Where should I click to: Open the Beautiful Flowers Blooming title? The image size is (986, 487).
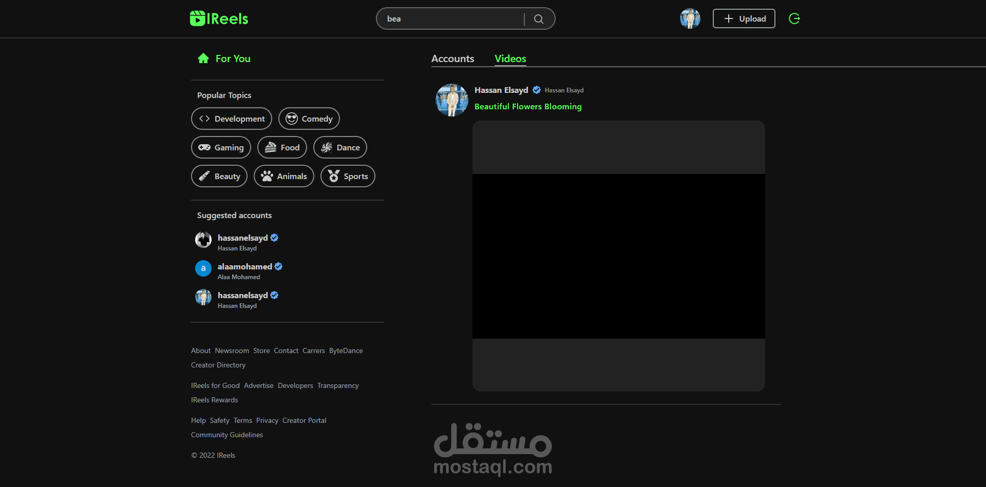coord(528,106)
